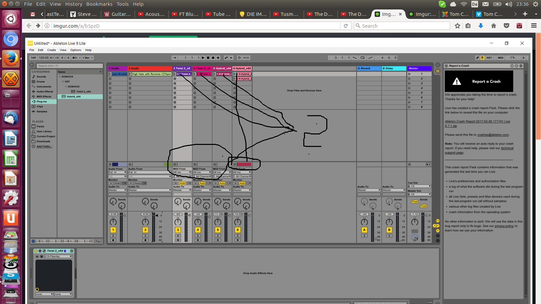This screenshot has width=541, height=304.
Task: Toggle track 1 activator button
Action: tap(113, 230)
